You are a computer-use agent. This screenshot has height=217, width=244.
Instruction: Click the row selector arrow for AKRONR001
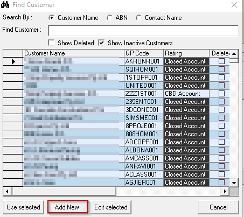click(13, 61)
